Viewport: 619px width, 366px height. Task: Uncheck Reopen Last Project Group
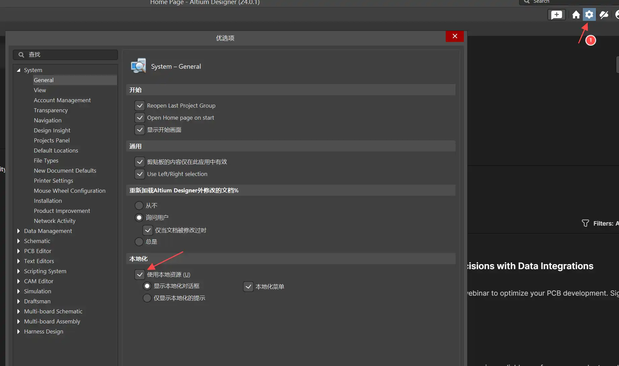click(140, 106)
